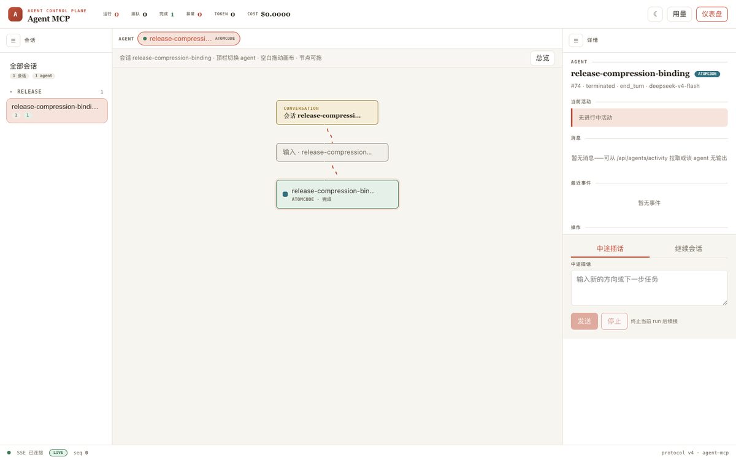Viewport: 736px width, 460px height.
Task: Select the CONVERSATION node on canvas
Action: [327, 112]
